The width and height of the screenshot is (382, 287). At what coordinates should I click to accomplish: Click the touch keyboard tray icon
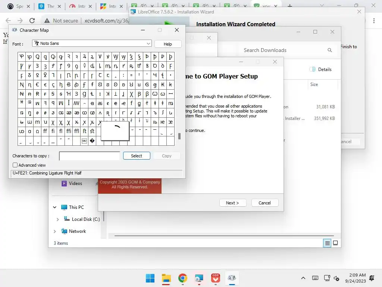pyautogui.click(x=315, y=278)
